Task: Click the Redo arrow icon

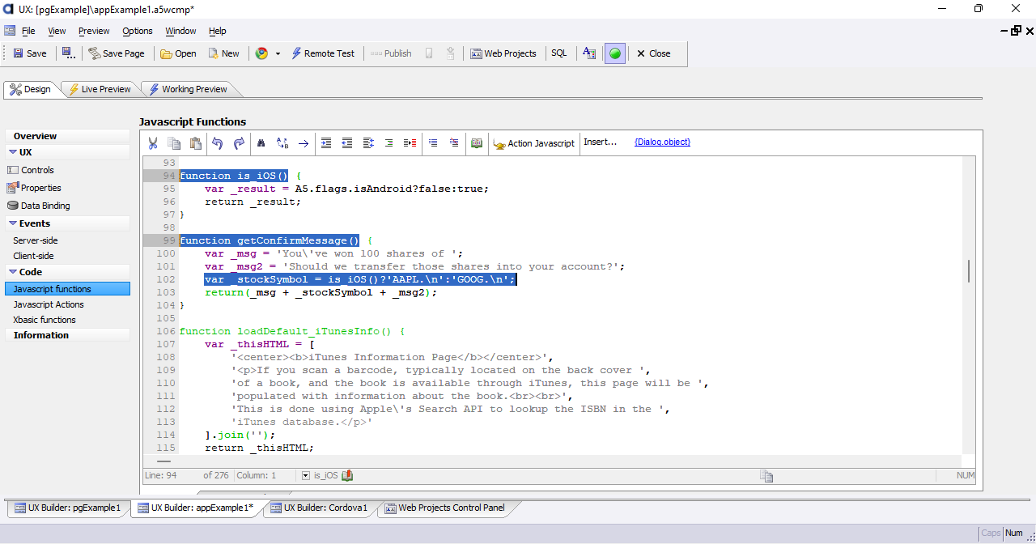Action: (239, 142)
